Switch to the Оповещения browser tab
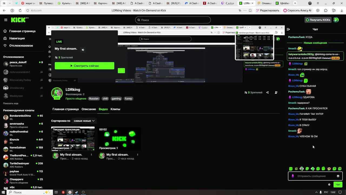The height and width of the screenshot is (195, 346). coord(265,3)
